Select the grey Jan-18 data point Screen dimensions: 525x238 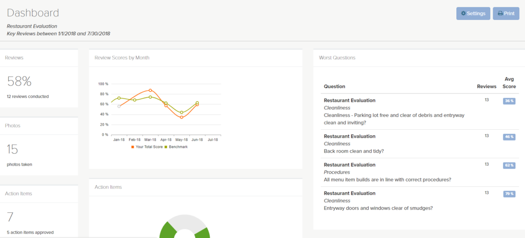pos(119,106)
